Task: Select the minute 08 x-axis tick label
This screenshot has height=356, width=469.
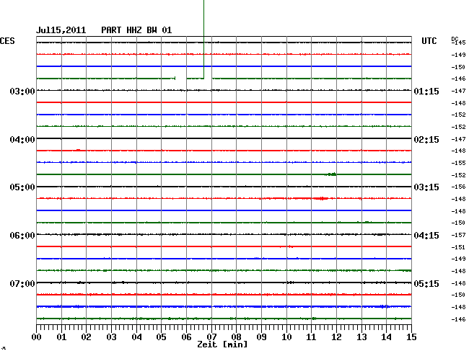Action: point(236,337)
